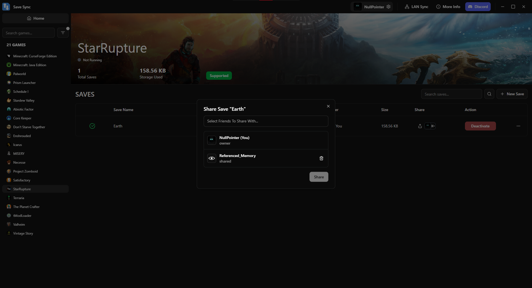532x288 pixels.
Task: Click the Search games field
Action: tap(29, 33)
